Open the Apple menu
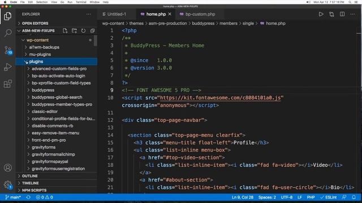Image resolution: width=362 pixels, height=203 pixels. pos(5,2)
